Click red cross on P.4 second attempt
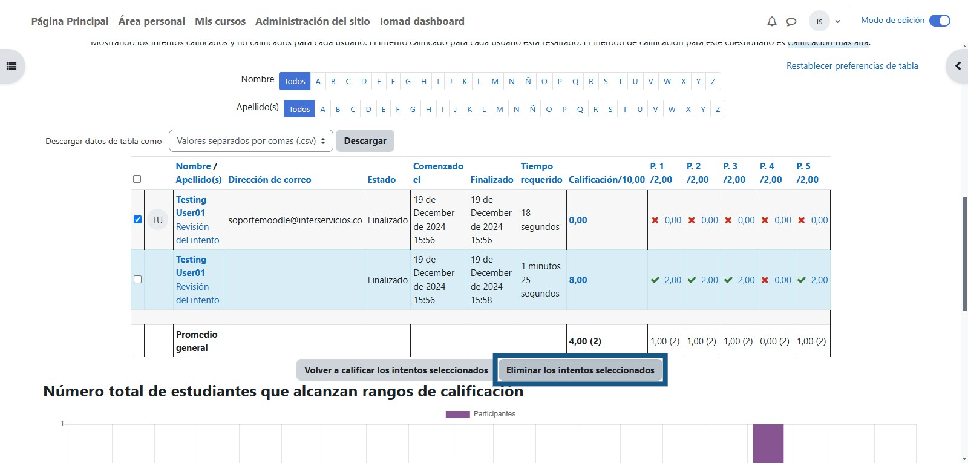 [765, 280]
